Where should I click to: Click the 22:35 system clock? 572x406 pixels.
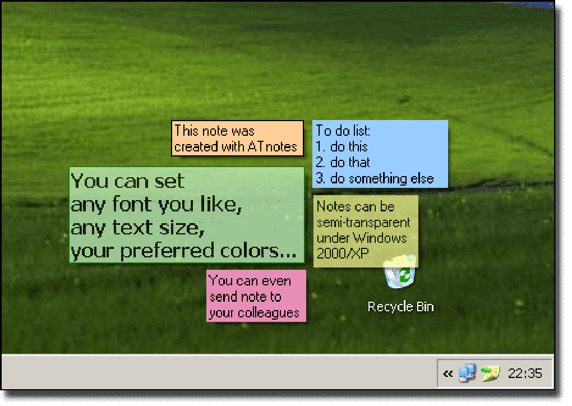(525, 373)
